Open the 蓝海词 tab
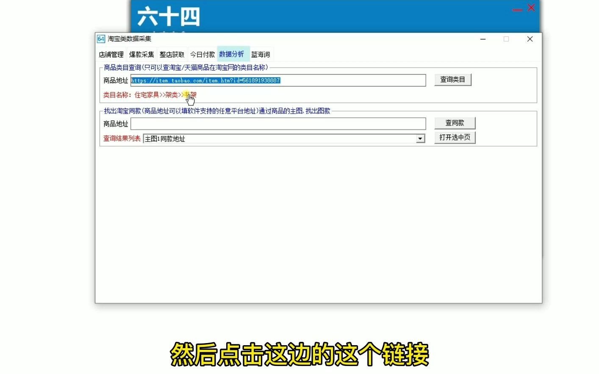 [x=260, y=54]
